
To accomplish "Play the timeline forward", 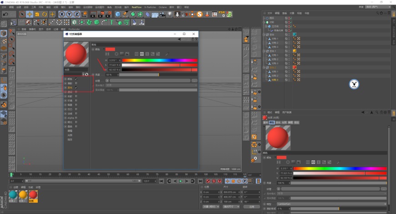I will click(x=181, y=181).
